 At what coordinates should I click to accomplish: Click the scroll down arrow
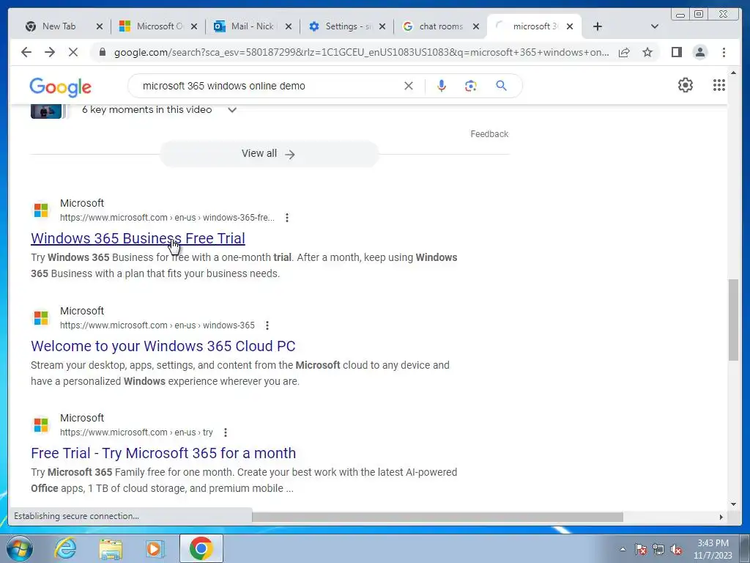733,504
